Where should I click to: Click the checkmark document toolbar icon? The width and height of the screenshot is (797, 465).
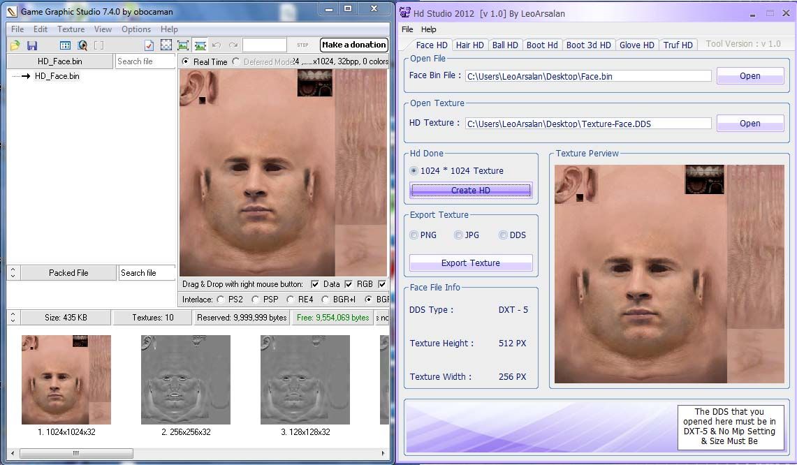point(149,45)
